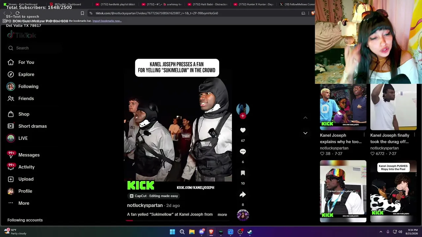Open the CapCut editing made easy tag
422x237 pixels.
[154, 196]
